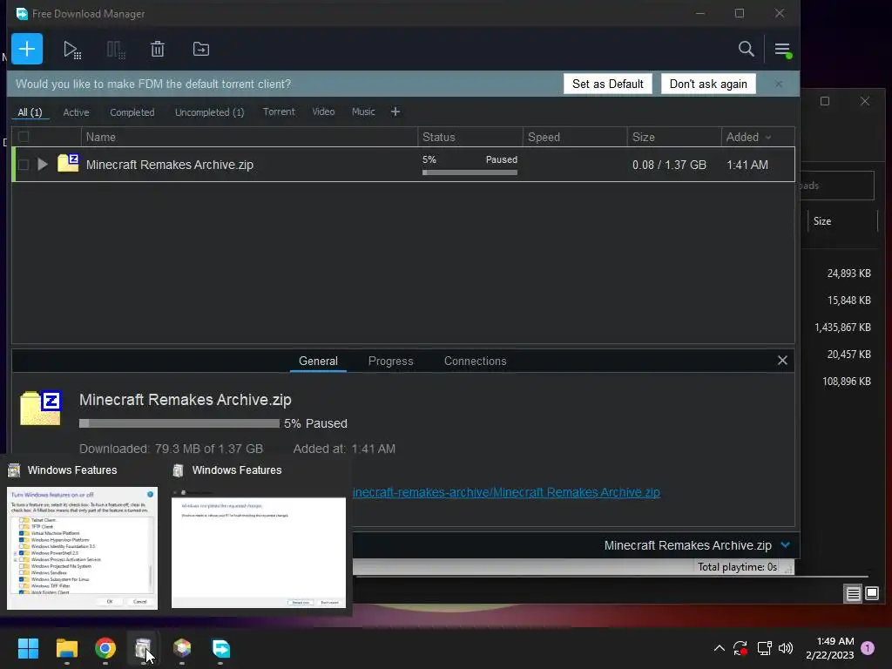
Task: Click the zip file icon in download row
Action: 68,163
